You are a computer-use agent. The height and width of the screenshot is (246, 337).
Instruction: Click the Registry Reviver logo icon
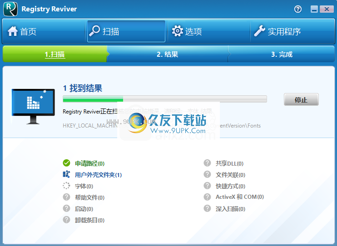pyautogui.click(x=10, y=9)
